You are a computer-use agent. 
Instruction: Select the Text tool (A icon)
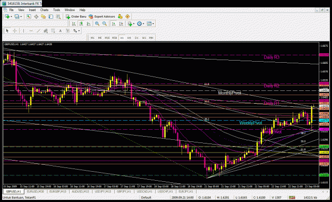61,31
